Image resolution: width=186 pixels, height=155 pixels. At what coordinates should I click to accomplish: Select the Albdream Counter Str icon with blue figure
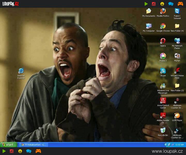point(177,133)
